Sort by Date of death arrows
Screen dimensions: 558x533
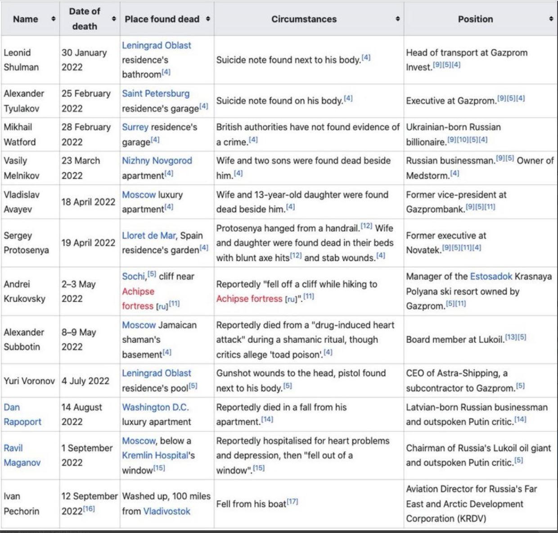pyautogui.click(x=114, y=19)
